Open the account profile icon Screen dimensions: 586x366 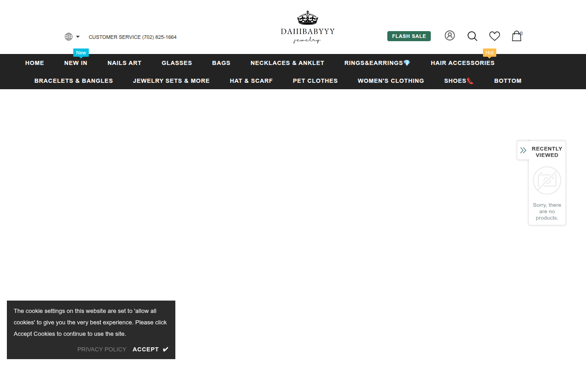click(x=450, y=36)
